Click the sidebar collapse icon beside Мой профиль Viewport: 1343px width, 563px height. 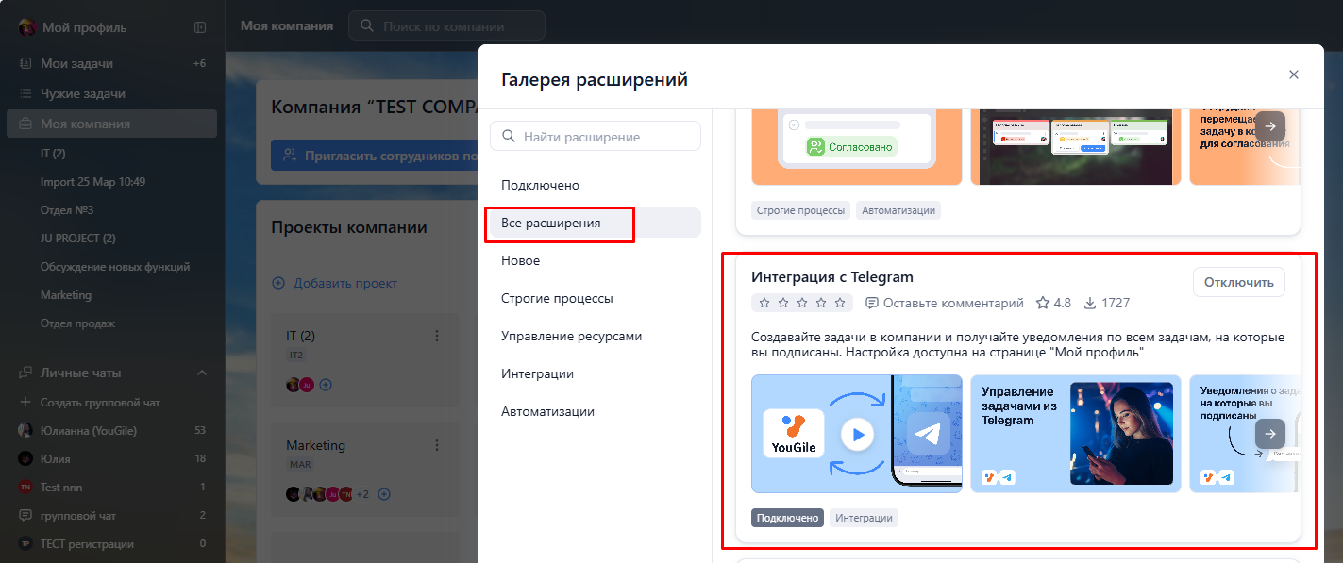coord(200,27)
